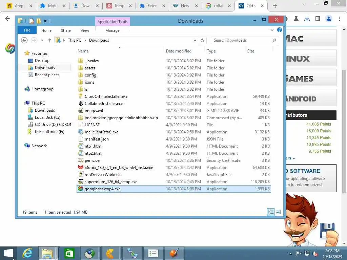The width and height of the screenshot is (347, 260).
Task: Select Downloads under Favorites
Action: point(45,68)
